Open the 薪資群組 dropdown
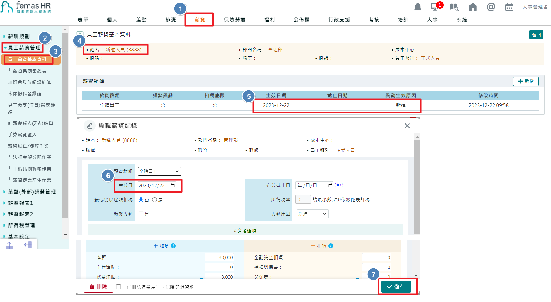 (159, 171)
